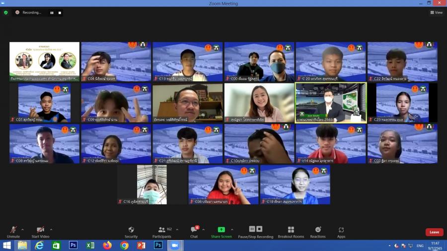Click Pause/Stop Recording in the toolbar
This screenshot has height=251, width=447.
pos(255,231)
